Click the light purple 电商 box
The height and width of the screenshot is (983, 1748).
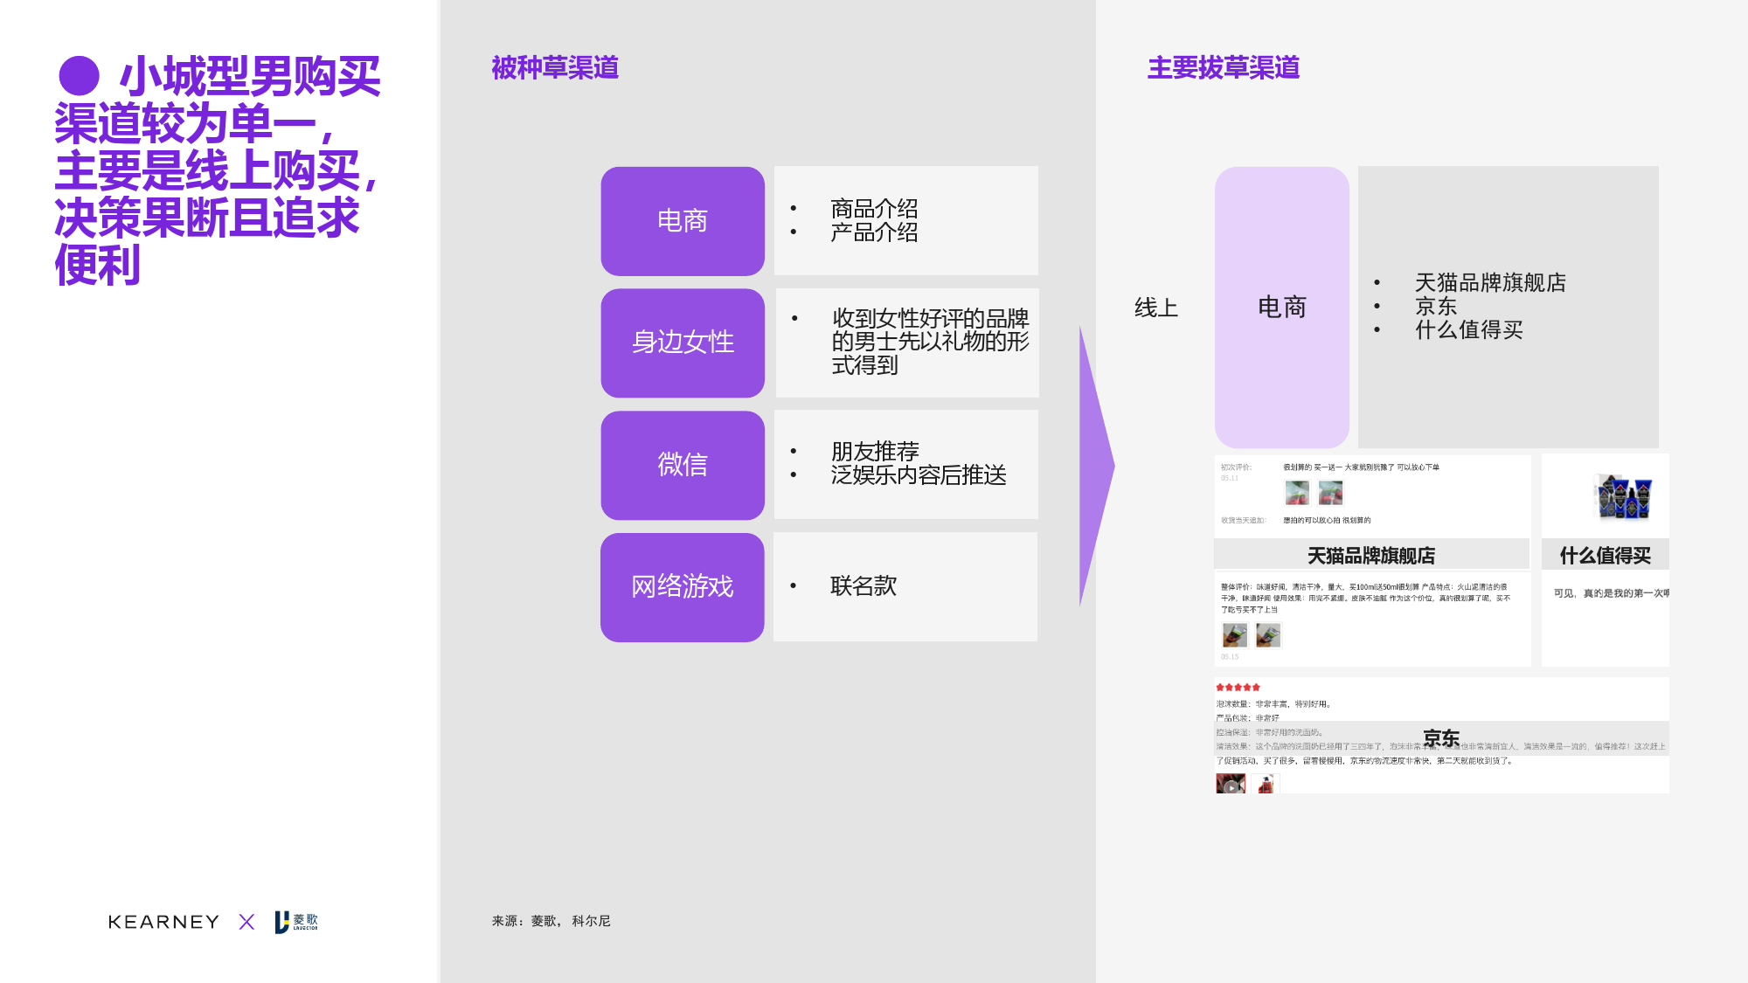(1281, 307)
